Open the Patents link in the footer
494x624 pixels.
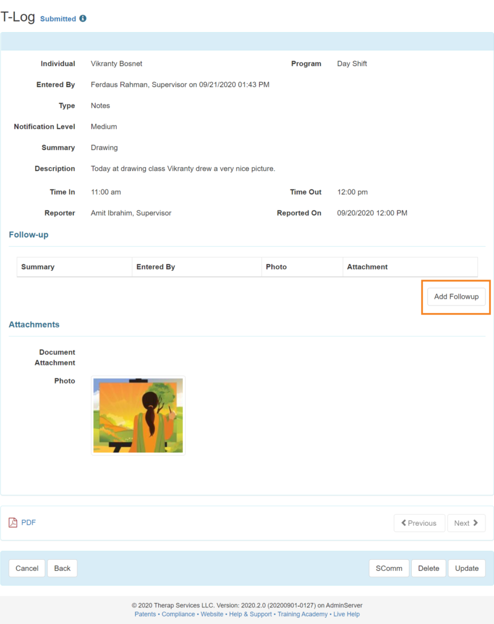tap(145, 614)
